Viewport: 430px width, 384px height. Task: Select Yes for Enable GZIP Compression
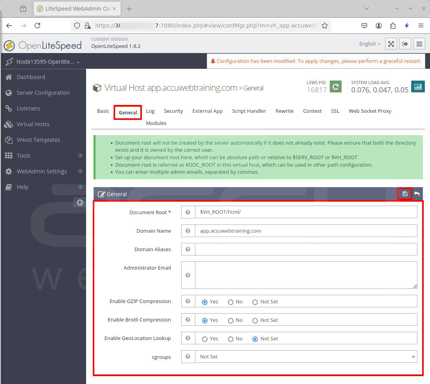pos(204,302)
